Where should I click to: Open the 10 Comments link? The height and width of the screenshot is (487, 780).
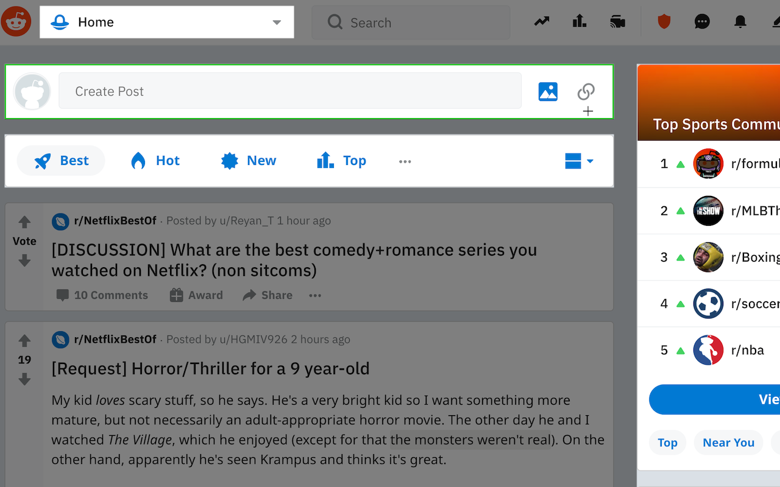pyautogui.click(x=102, y=295)
